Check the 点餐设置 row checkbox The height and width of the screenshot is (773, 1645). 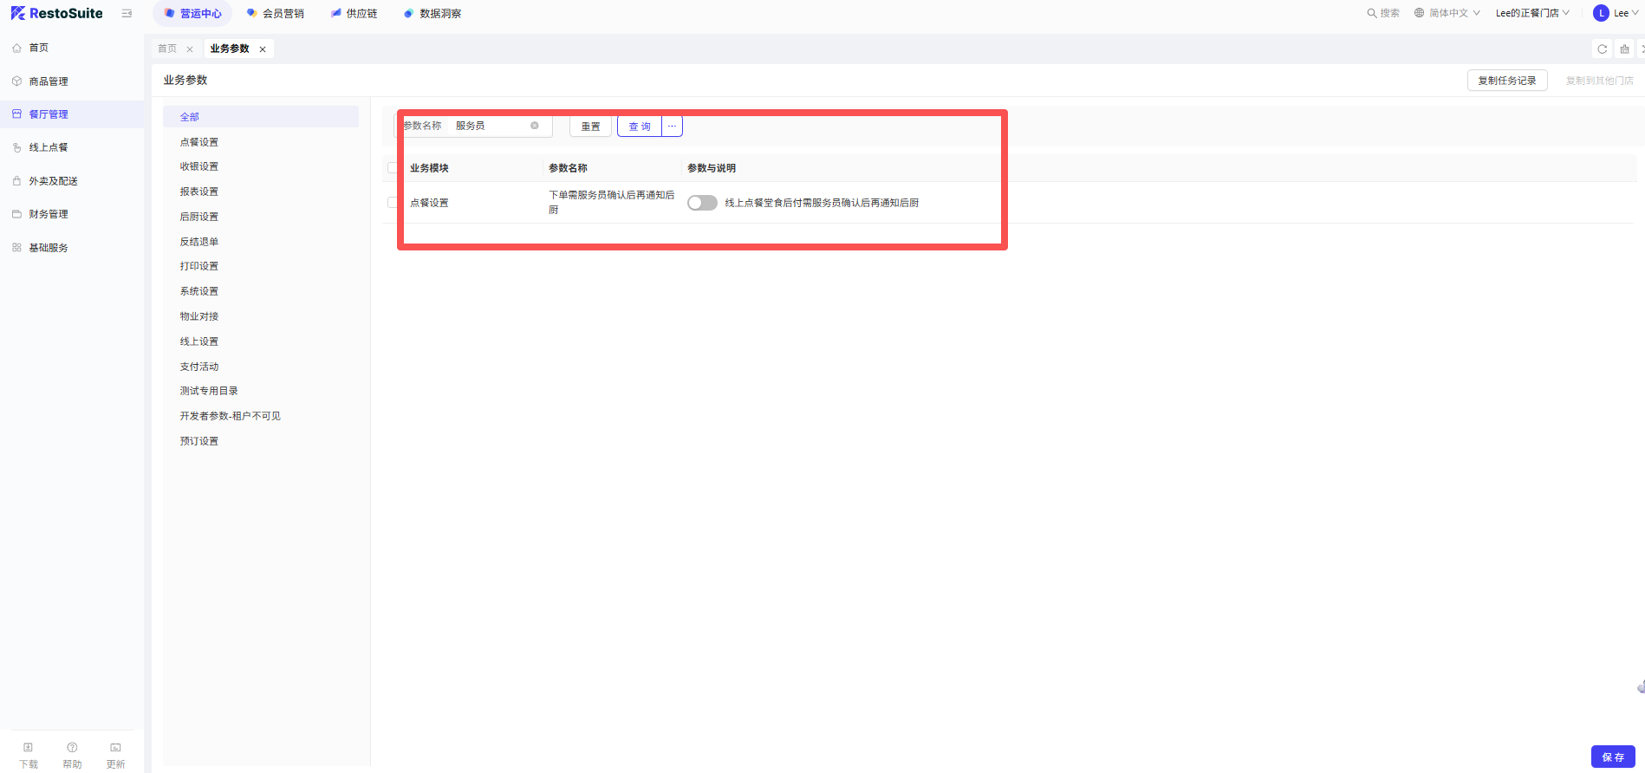click(x=393, y=203)
